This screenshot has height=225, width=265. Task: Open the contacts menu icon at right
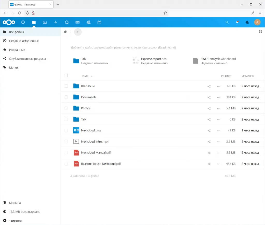click(247, 22)
